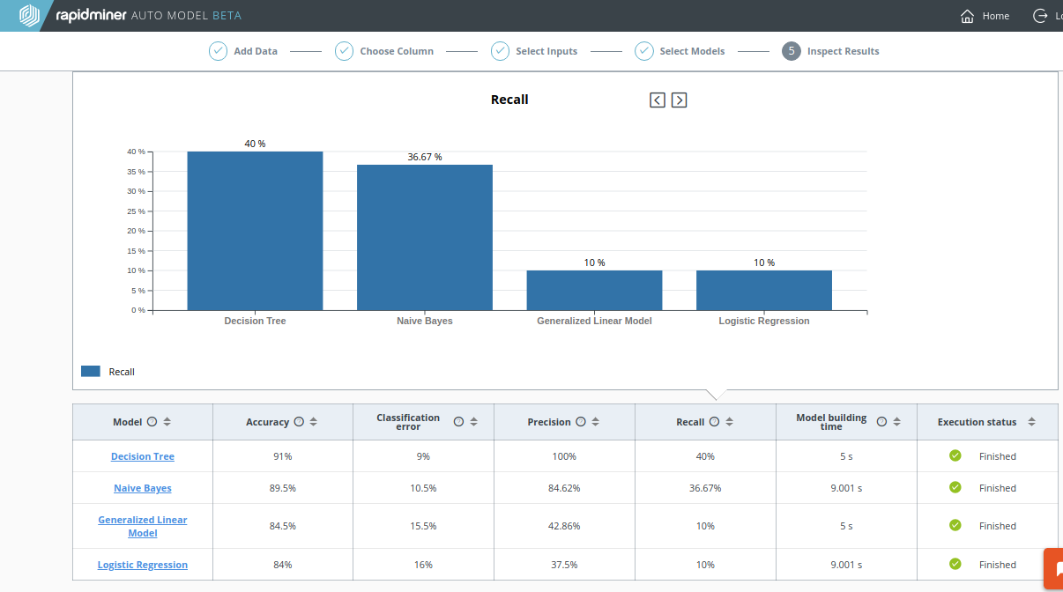Image resolution: width=1063 pixels, height=592 pixels.
Task: Click the Decision Tree bar in chart
Action: coord(255,231)
